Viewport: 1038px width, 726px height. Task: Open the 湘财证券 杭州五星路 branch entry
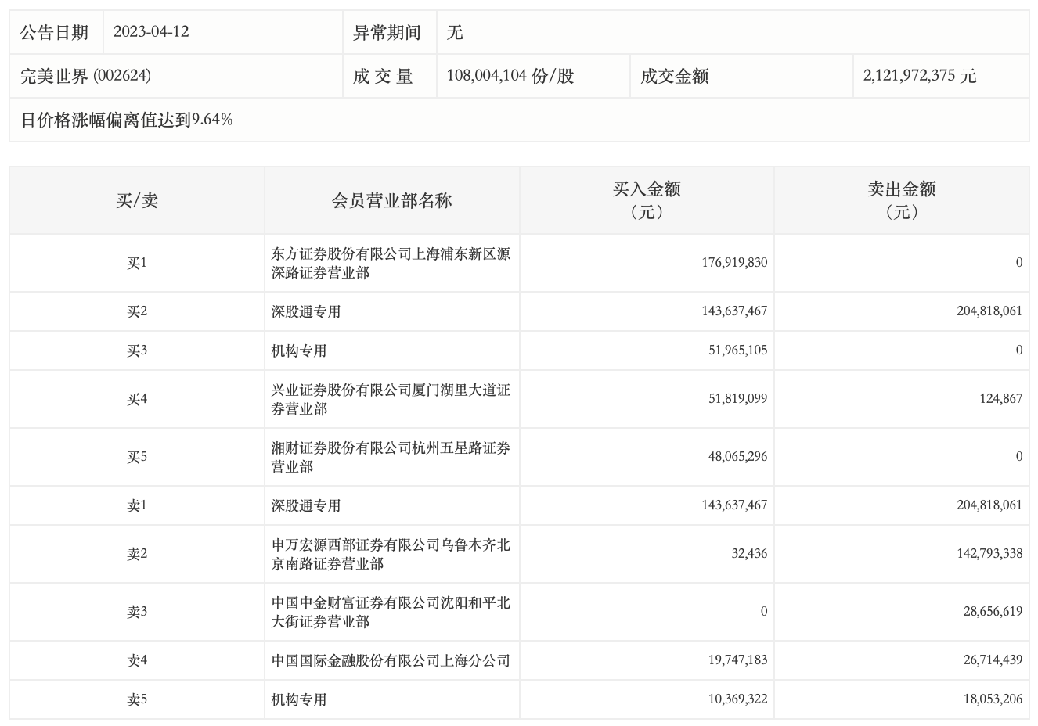(391, 457)
